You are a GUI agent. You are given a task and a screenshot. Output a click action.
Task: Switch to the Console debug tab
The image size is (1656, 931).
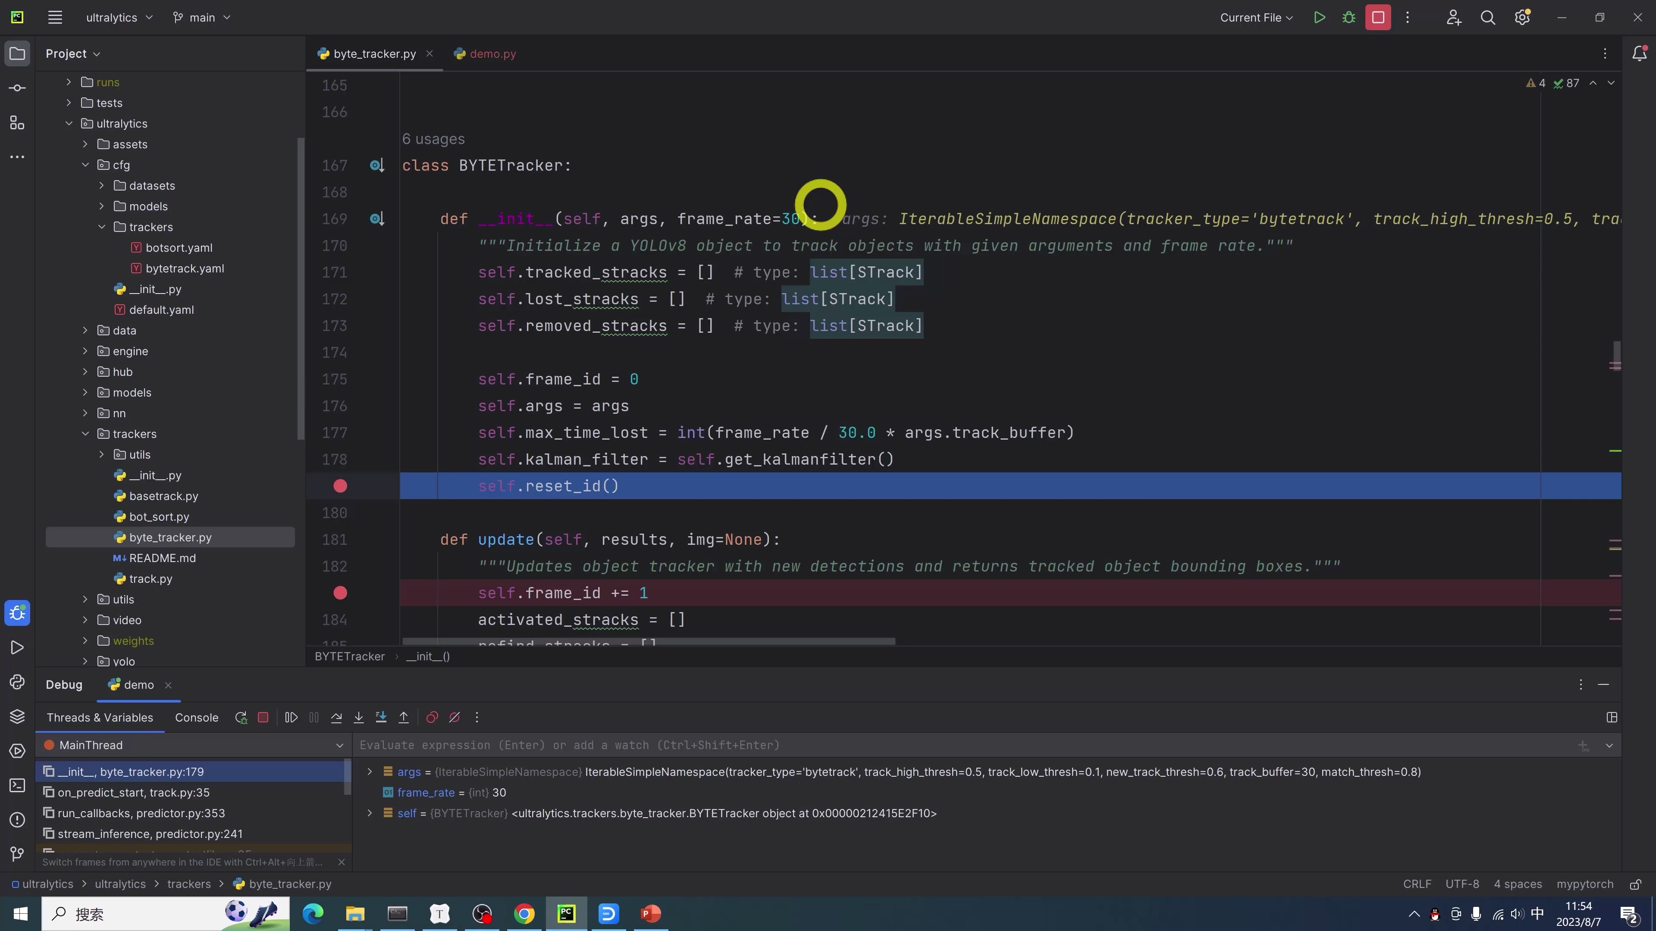(x=196, y=718)
